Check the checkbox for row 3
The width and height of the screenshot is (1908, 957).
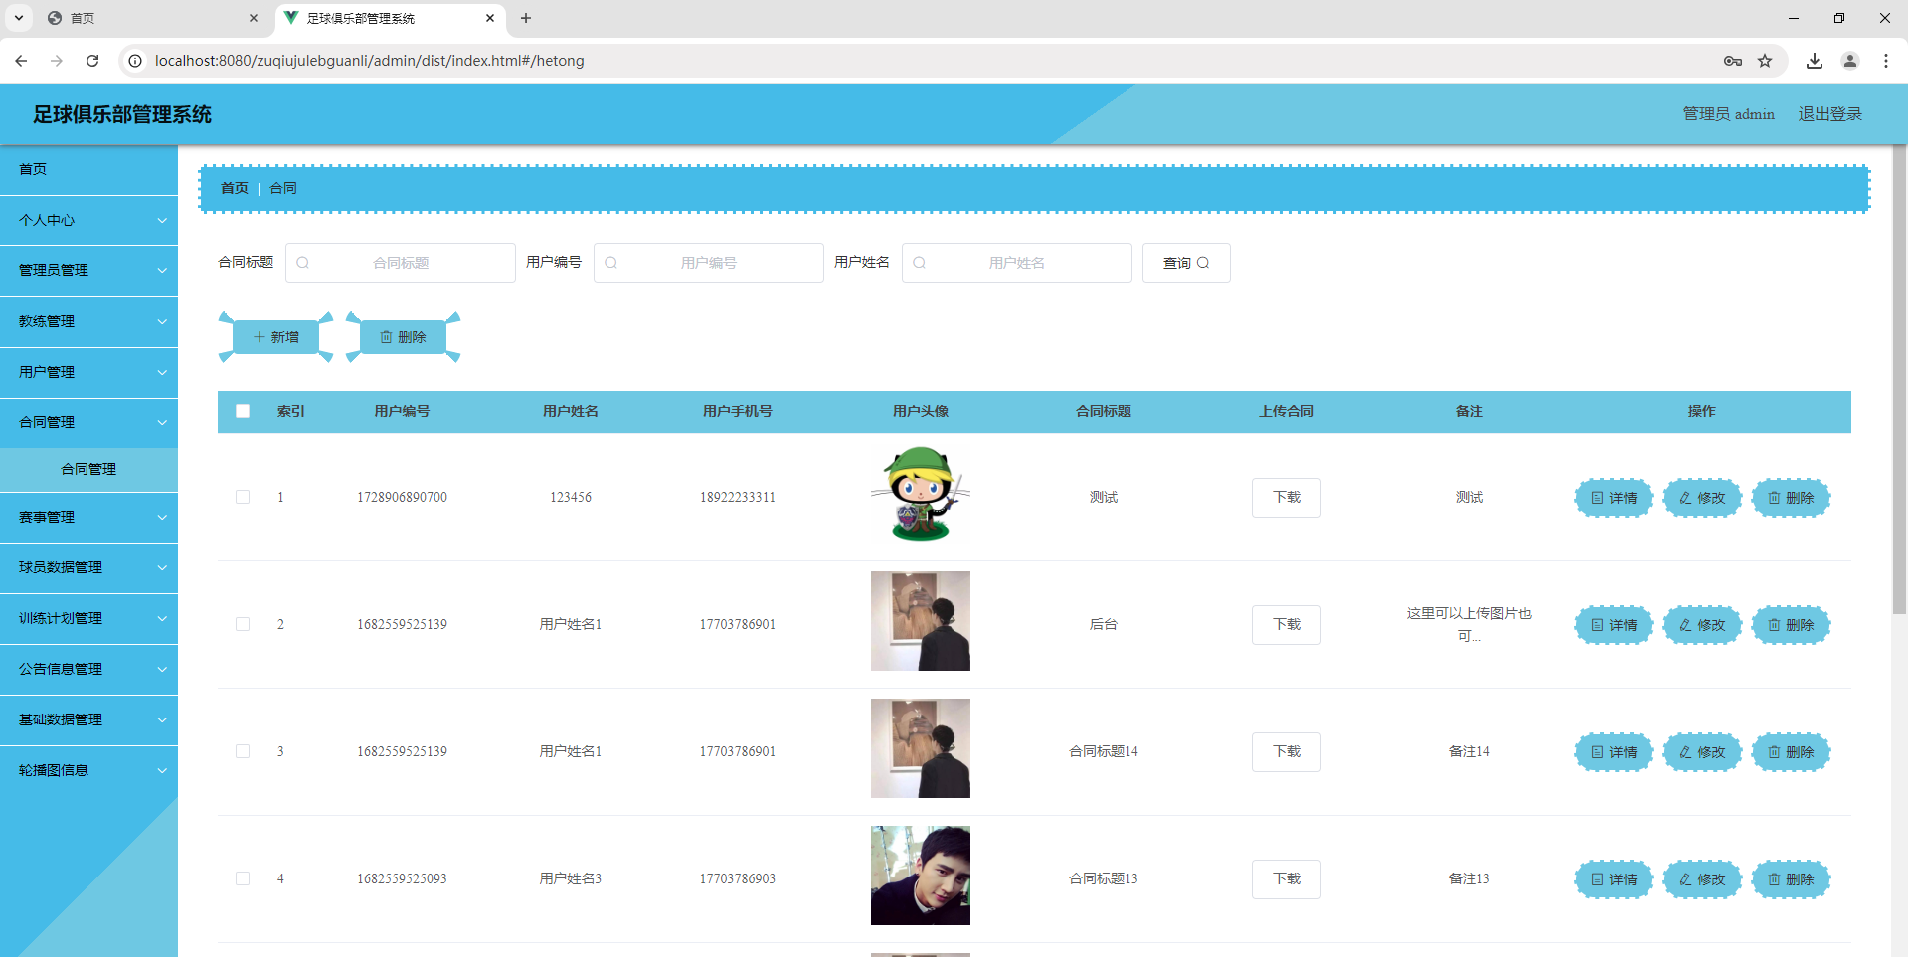click(243, 751)
